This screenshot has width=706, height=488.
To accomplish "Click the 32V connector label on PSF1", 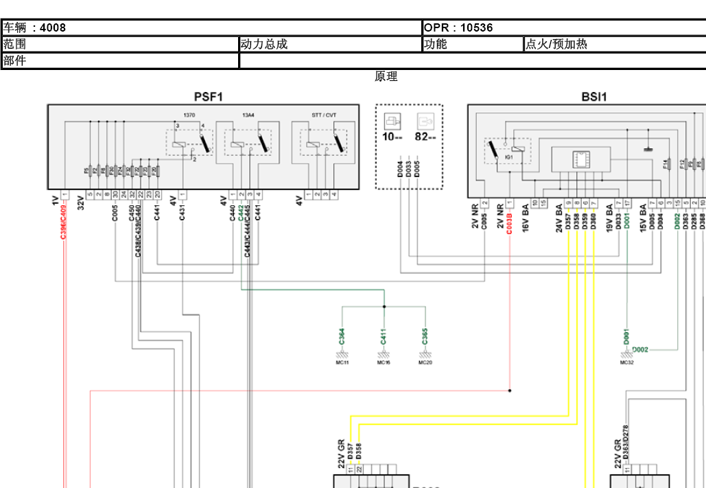I will [82, 201].
